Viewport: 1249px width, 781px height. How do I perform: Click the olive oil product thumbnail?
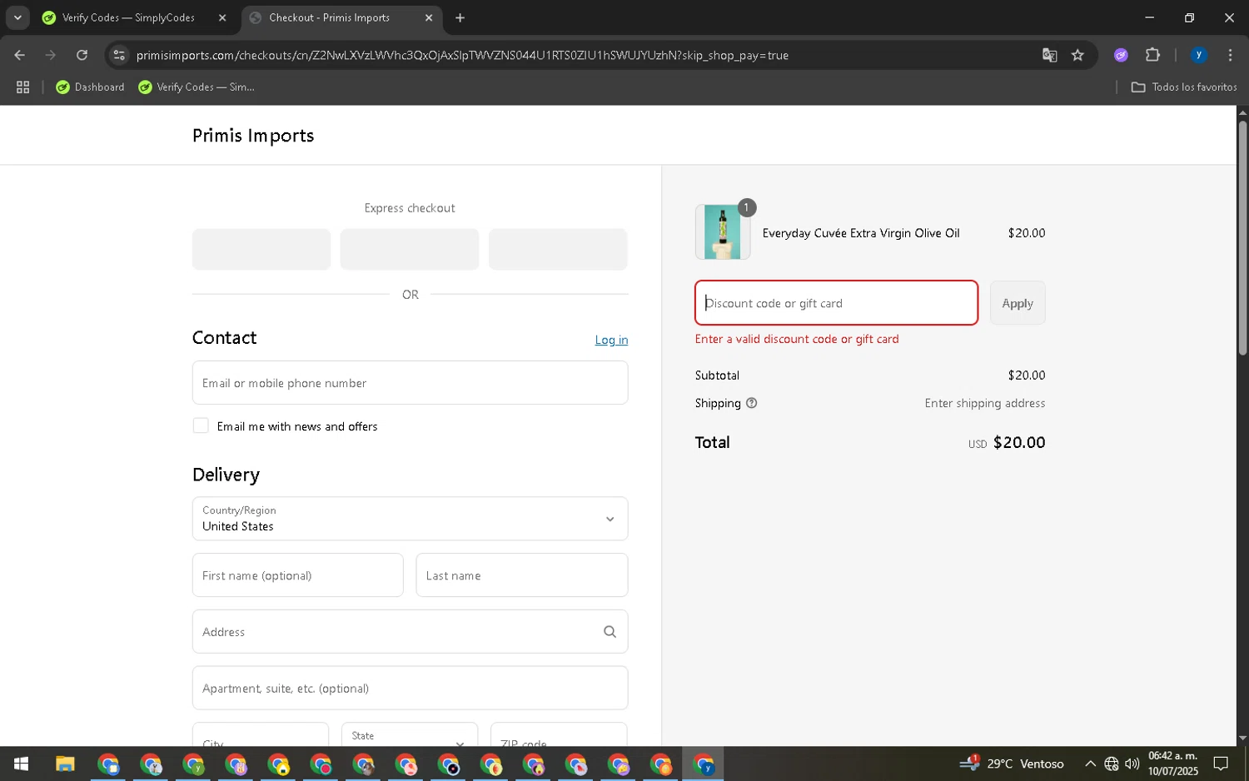[722, 232]
